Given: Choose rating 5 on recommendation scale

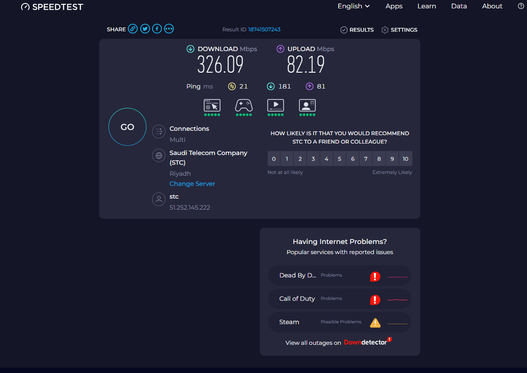Looking at the screenshot, I should (x=340, y=159).
